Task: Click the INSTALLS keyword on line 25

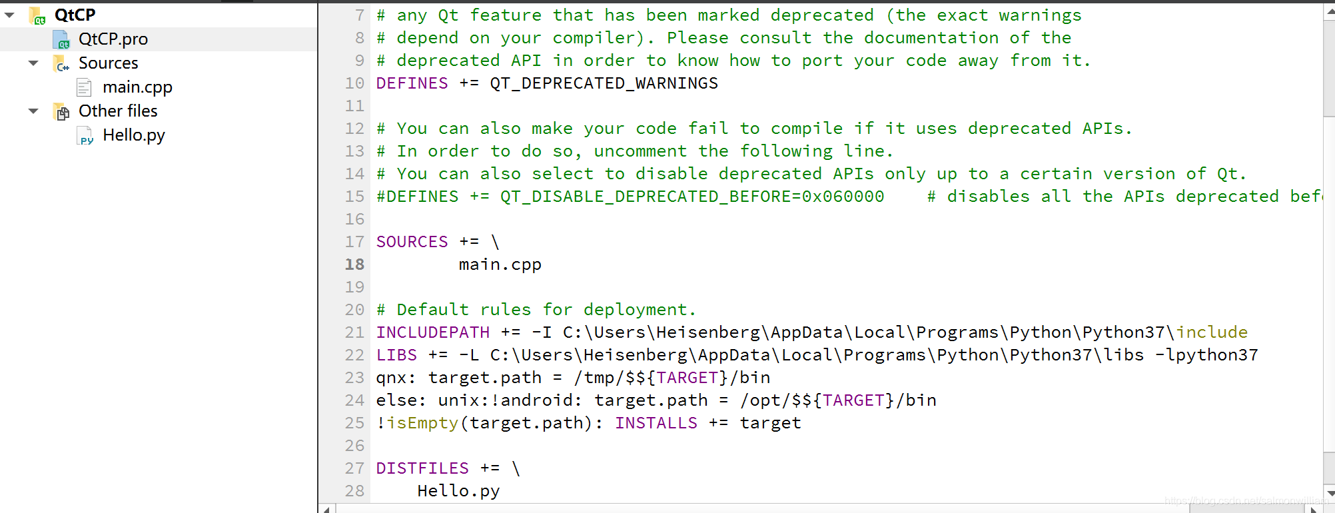Action: 656,423
